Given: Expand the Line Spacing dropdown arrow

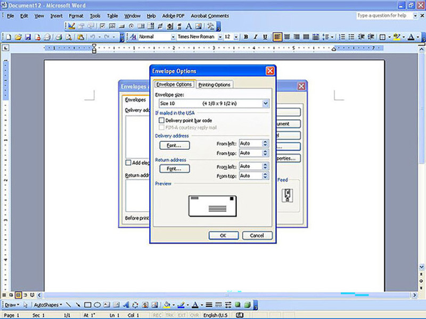Looking at the screenshot, I should click(332, 37).
